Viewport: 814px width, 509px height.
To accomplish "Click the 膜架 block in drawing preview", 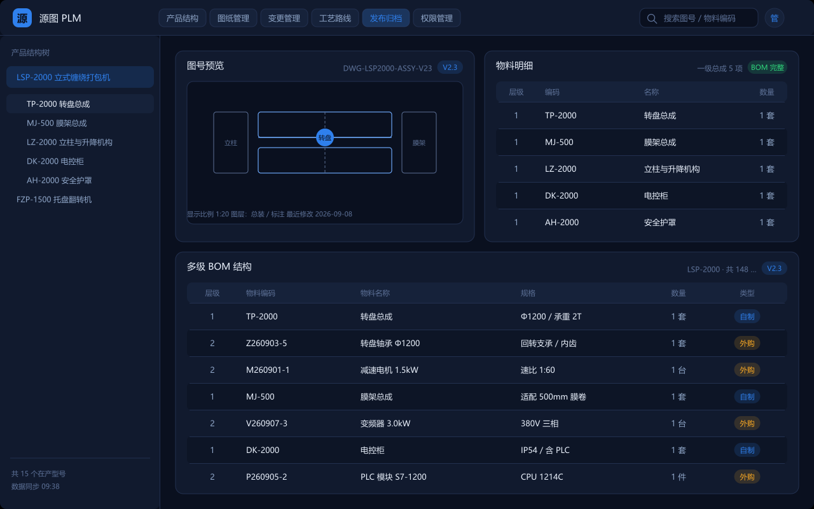I will click(419, 143).
